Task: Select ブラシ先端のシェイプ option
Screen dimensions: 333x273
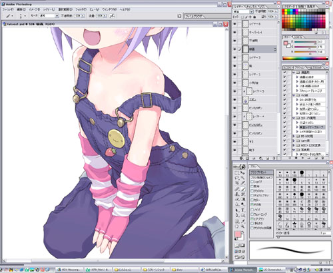Action: pyautogui.click(x=261, y=178)
